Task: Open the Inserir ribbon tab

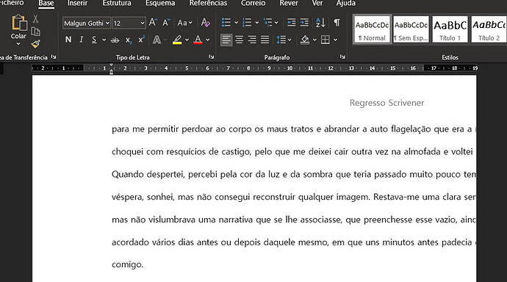Action: 77,3
